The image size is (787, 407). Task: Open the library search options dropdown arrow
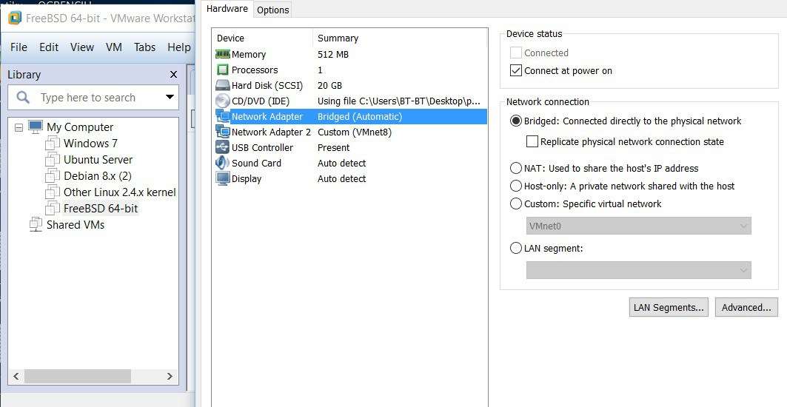170,97
